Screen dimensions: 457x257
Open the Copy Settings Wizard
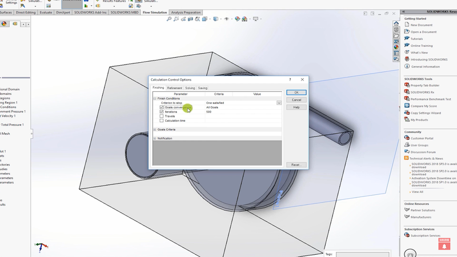click(407, 113)
